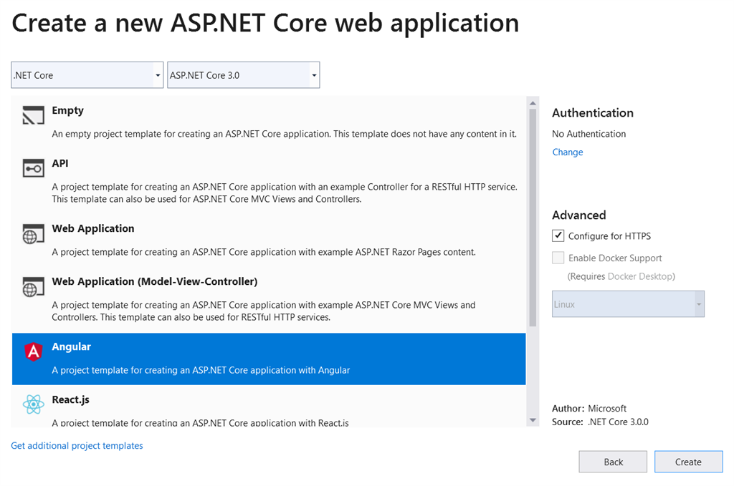Click the Angular template description text
Viewport: 734px width, 486px height.
pos(201,370)
